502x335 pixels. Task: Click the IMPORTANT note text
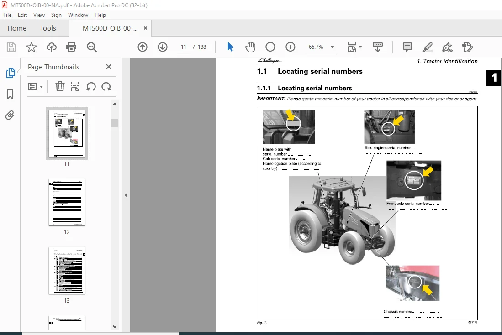367,99
